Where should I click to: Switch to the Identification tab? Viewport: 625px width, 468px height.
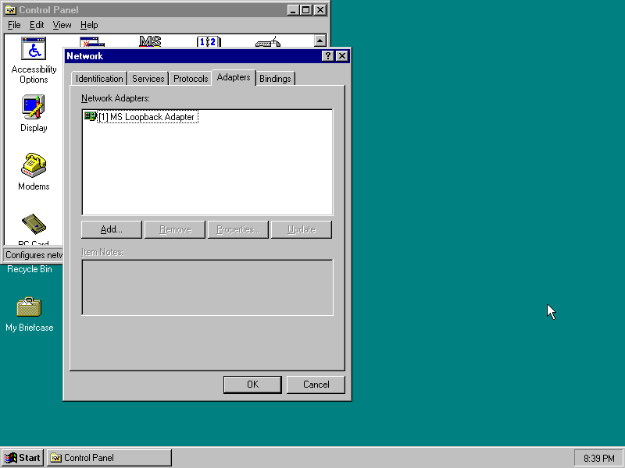point(99,79)
